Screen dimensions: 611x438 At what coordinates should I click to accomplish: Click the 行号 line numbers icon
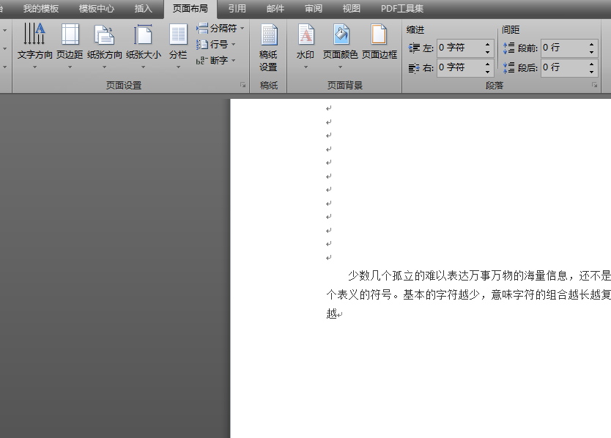202,45
